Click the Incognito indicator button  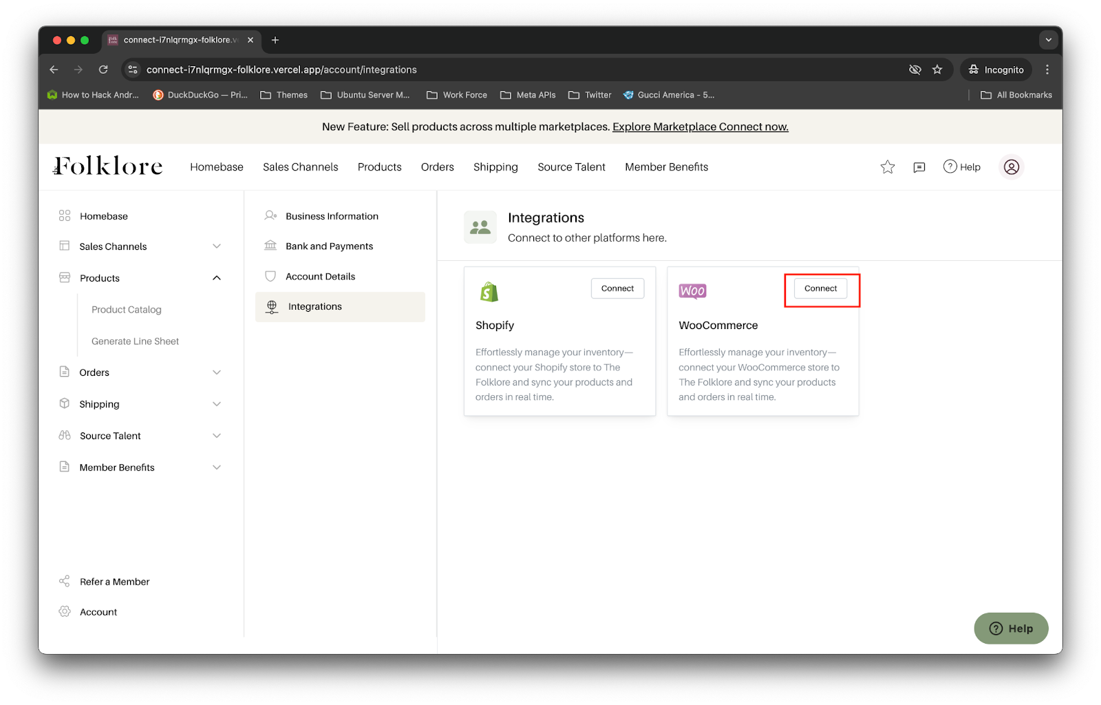(x=996, y=70)
